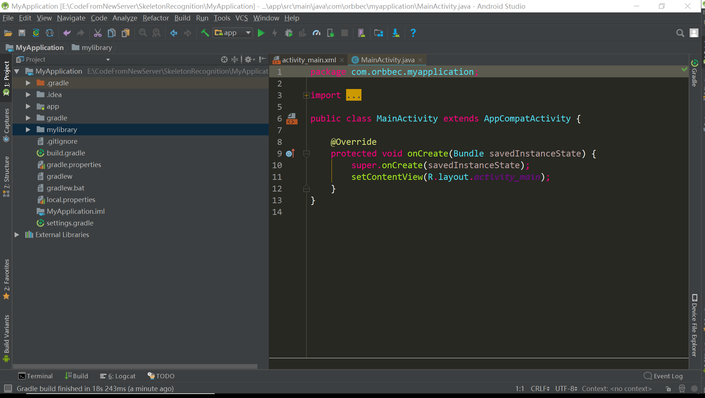
Task: Click the Scroll from Source crosshair icon
Action: [224, 59]
